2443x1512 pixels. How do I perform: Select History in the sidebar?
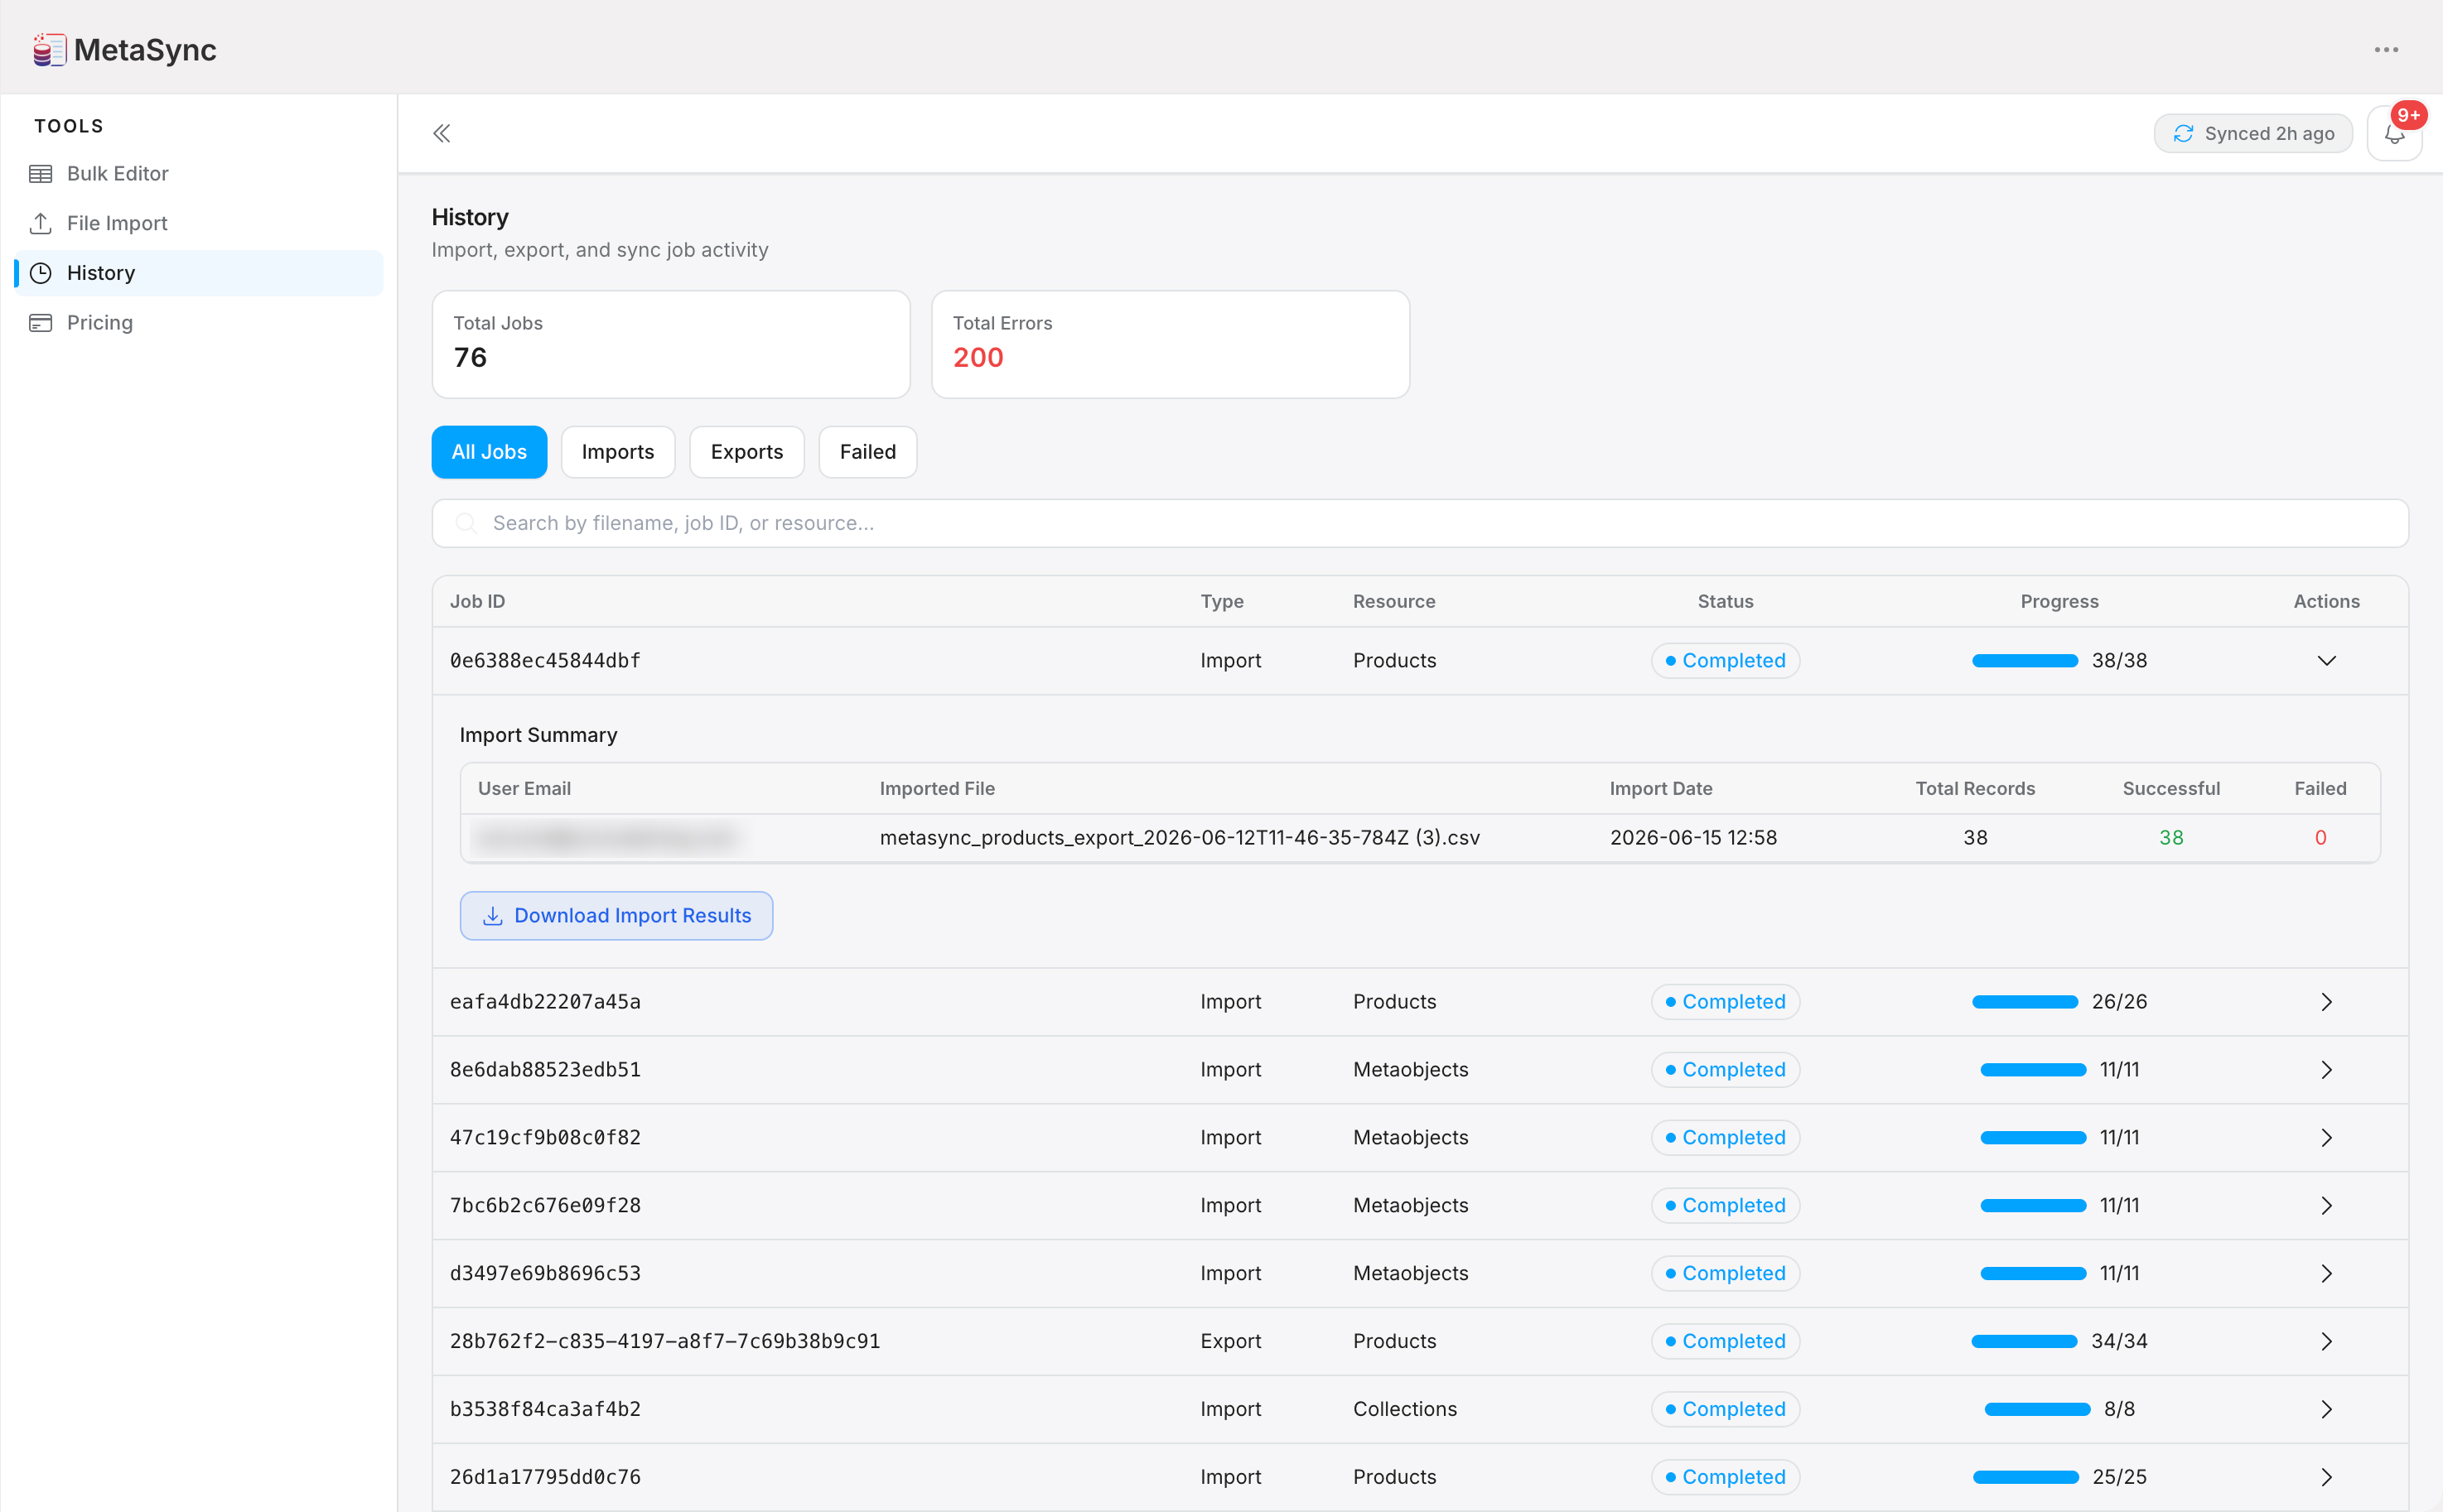click(x=199, y=273)
